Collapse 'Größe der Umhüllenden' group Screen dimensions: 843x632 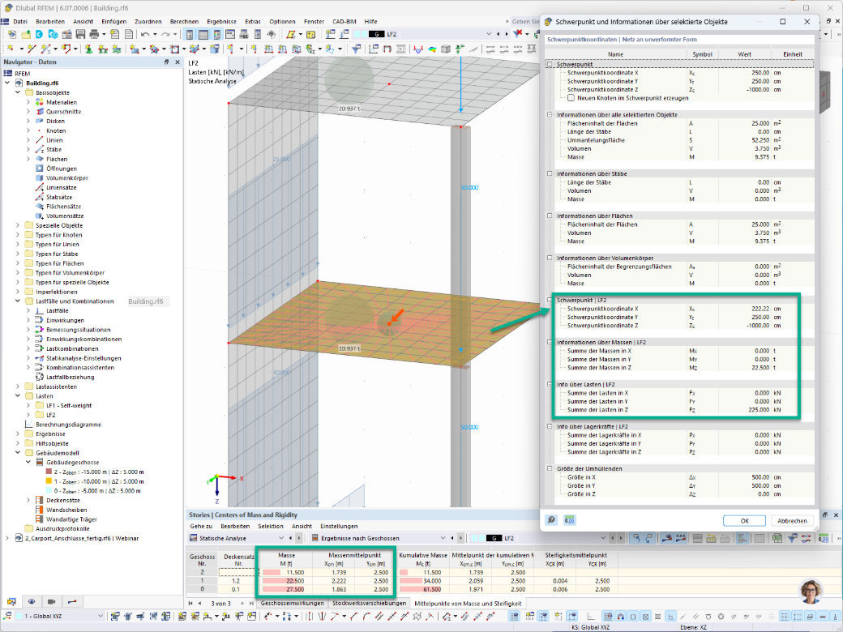550,468
